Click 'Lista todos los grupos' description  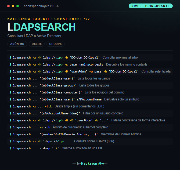click(x=94, y=85)
